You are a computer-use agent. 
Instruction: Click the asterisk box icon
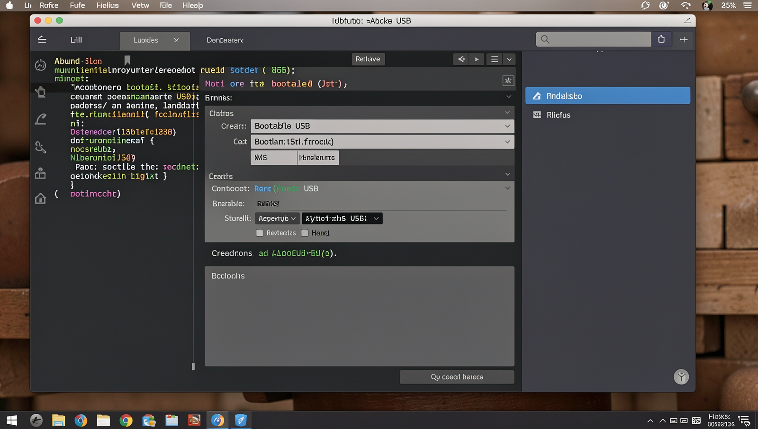click(x=508, y=80)
